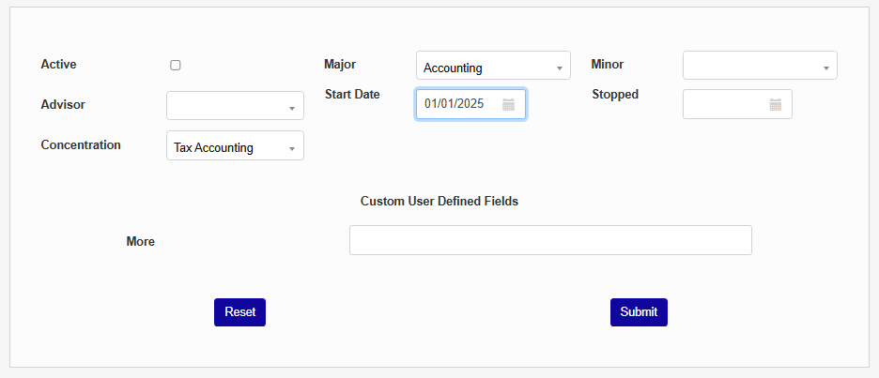Screen dimensions: 879x378
Task: Click into the More custom text field
Action: coord(550,240)
